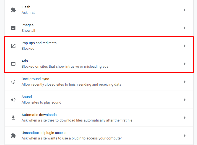Select the "Pop-ups and redirects" title text
Image resolution: width=197 pixels, height=145 pixels.
[x=39, y=43]
